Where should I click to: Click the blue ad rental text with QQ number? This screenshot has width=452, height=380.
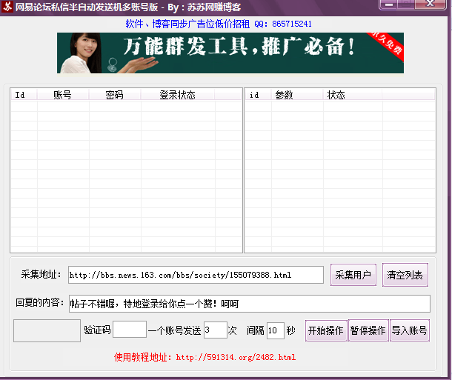(219, 24)
